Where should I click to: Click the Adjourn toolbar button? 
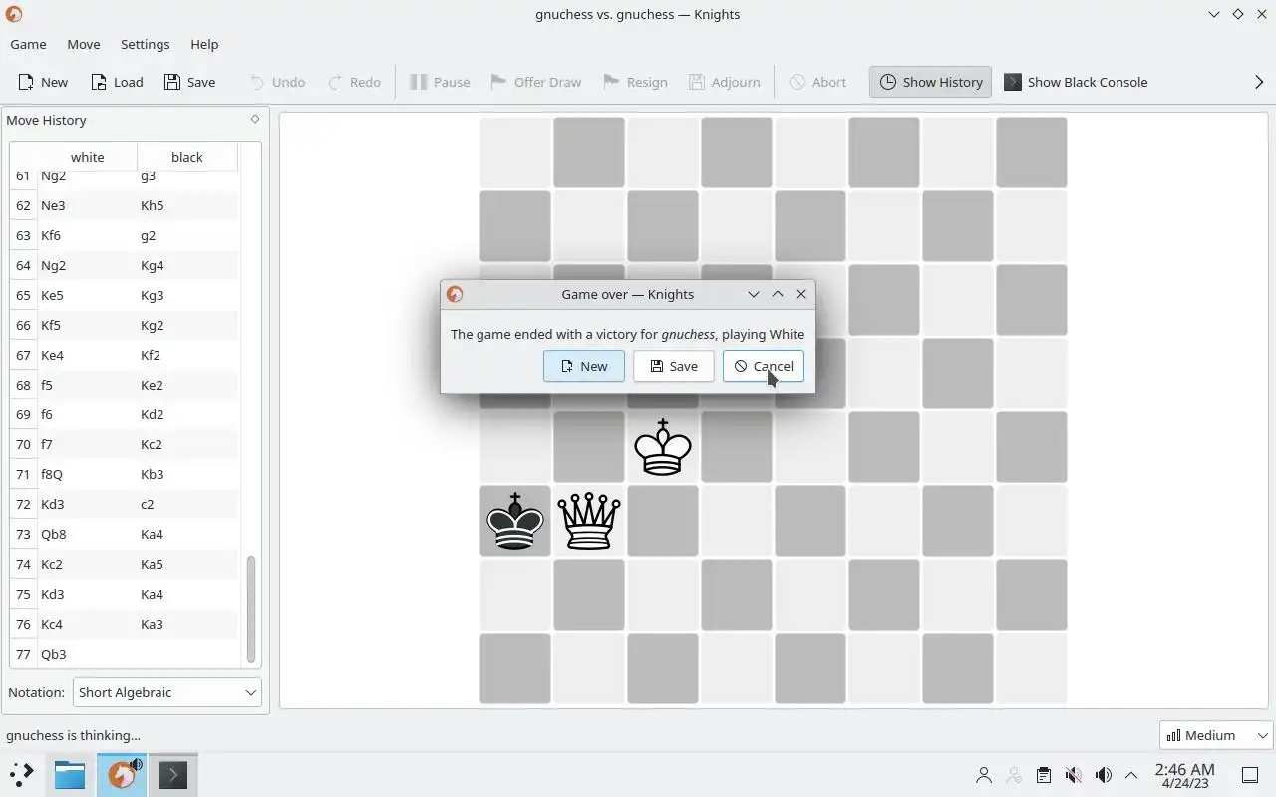(x=724, y=82)
